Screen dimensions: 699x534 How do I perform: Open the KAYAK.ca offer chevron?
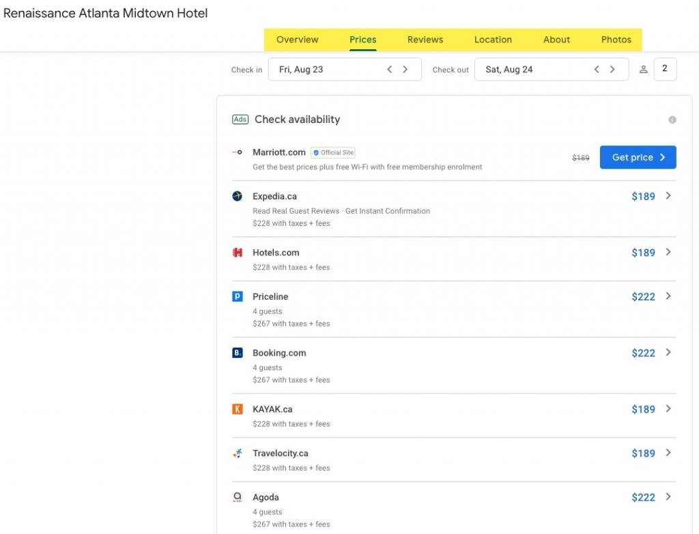pos(668,408)
